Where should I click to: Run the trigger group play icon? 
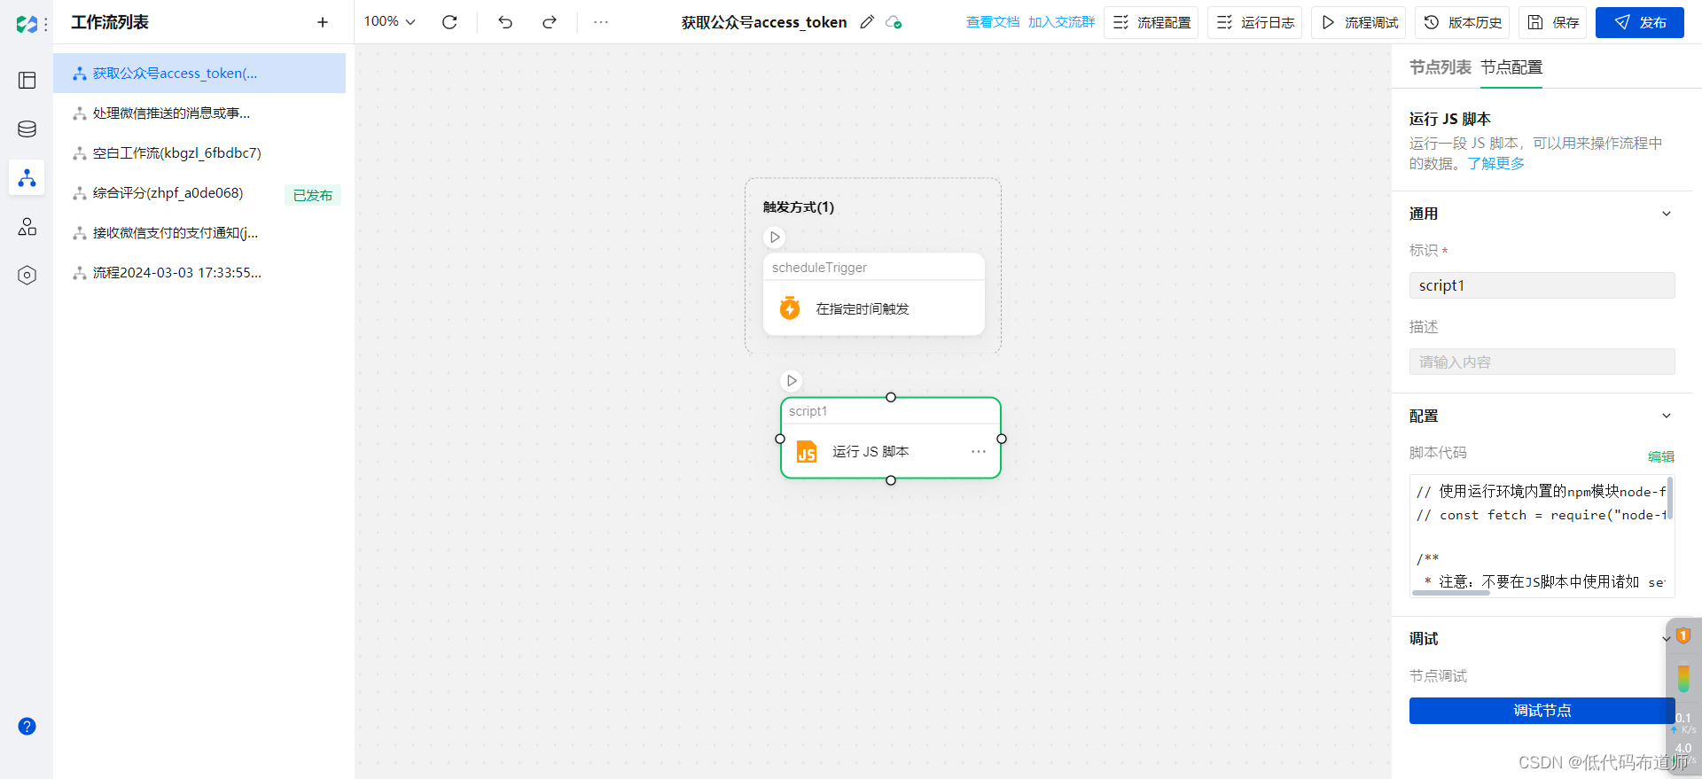(775, 238)
